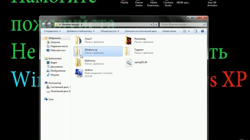Expand the address bar history dropdown
The width and height of the screenshot is (250, 140).
pyautogui.click(x=151, y=24)
